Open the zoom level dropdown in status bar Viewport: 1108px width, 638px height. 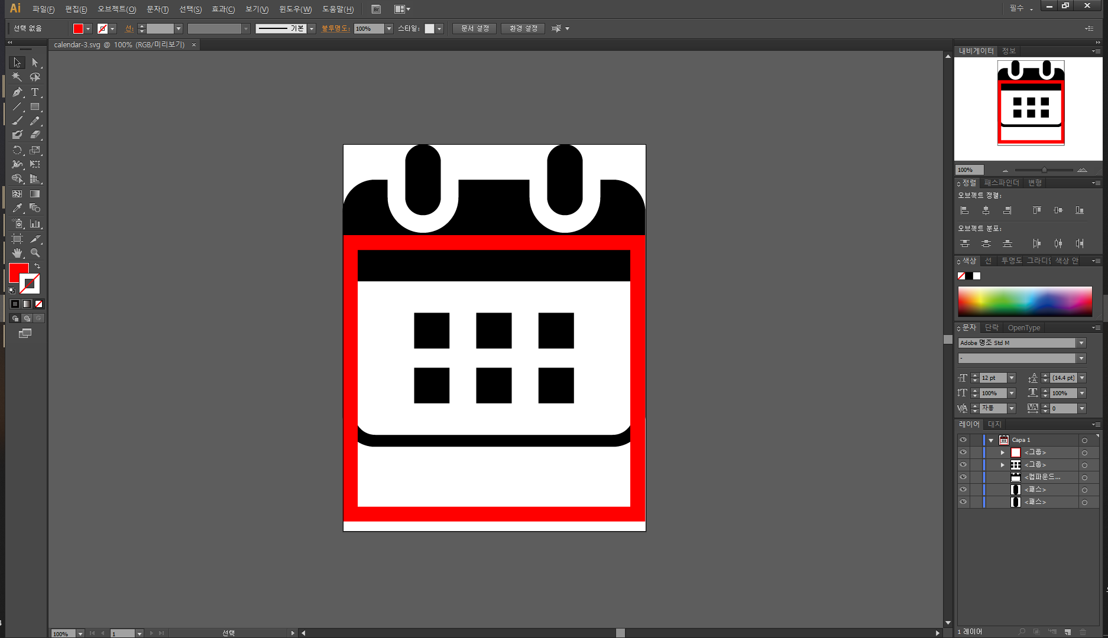[x=80, y=633]
